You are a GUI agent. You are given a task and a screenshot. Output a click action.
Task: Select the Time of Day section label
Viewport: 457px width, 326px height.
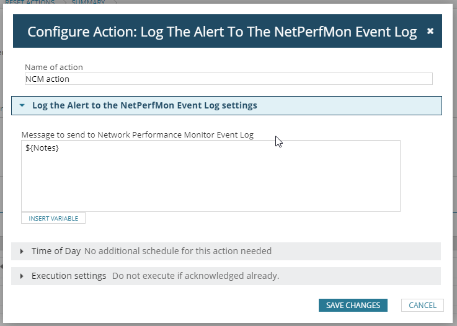tap(56, 251)
